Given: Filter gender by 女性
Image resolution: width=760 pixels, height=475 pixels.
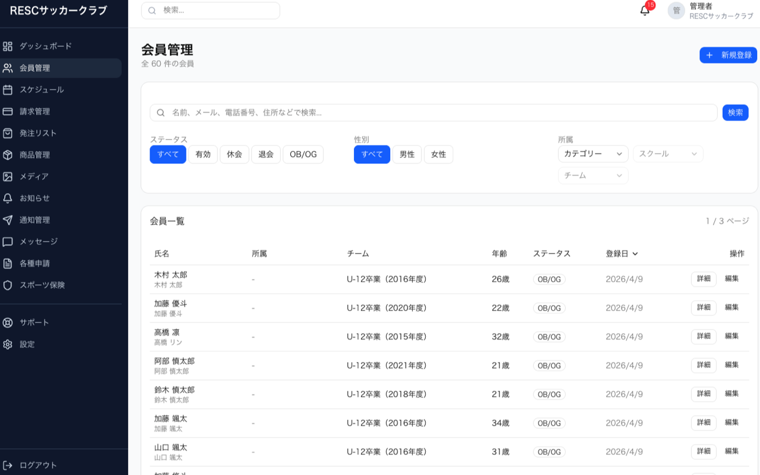Looking at the screenshot, I should pyautogui.click(x=439, y=154).
